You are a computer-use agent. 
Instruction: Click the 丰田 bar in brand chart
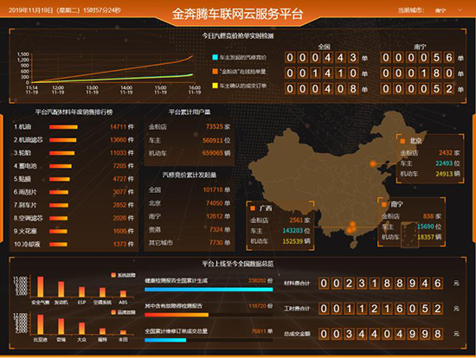[123, 332]
